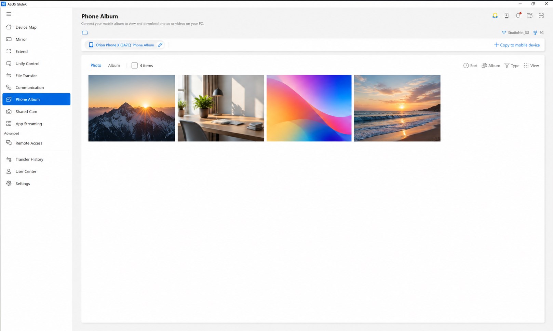The width and height of the screenshot is (553, 331).
Task: Click the Device Map home icon
Action: pos(9,27)
